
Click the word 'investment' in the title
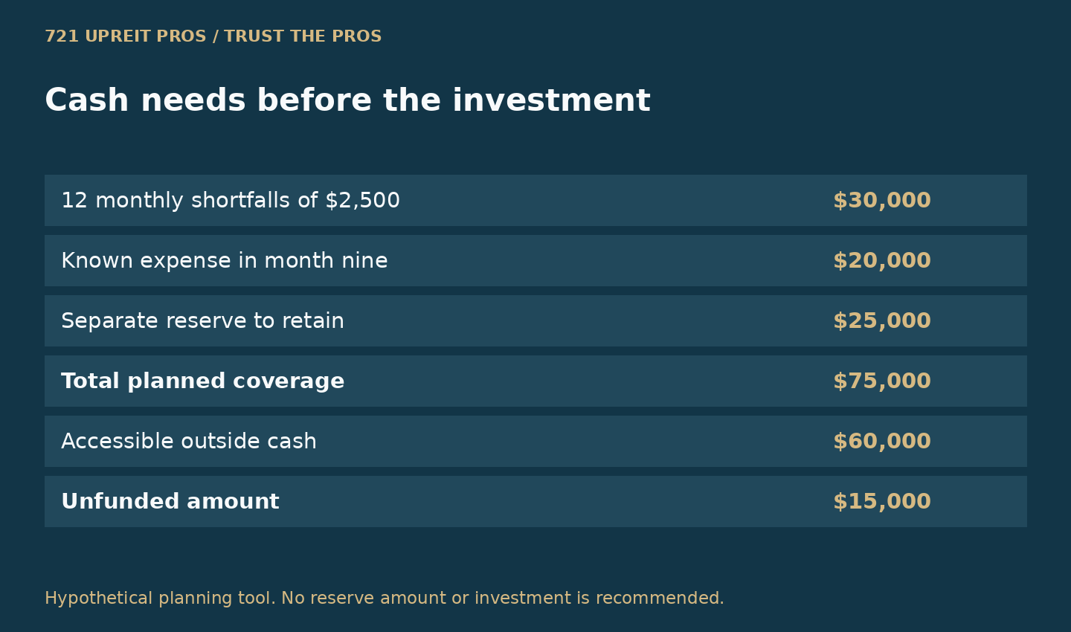pos(551,100)
